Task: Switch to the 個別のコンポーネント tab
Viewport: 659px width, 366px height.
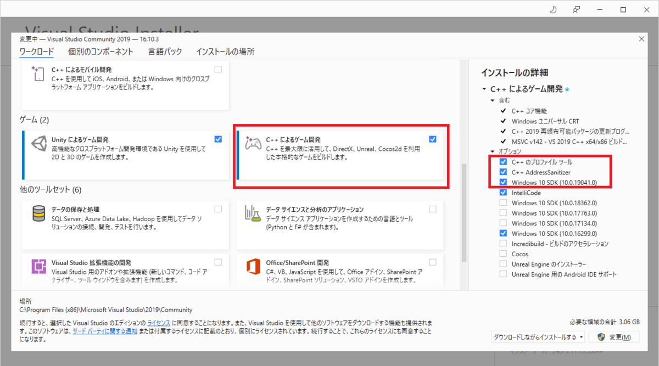Action: (100, 52)
